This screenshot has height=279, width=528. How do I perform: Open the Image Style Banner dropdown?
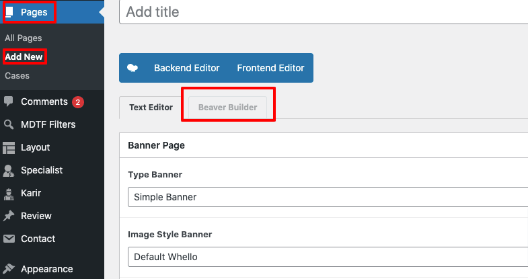pyautogui.click(x=328, y=256)
